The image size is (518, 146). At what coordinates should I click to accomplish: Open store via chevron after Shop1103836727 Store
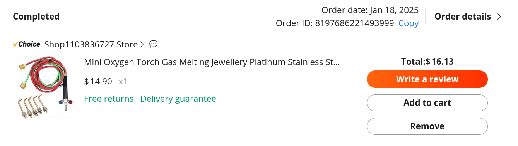[x=142, y=44]
